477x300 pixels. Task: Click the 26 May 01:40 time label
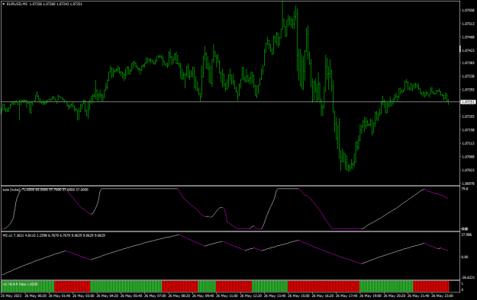60,295
